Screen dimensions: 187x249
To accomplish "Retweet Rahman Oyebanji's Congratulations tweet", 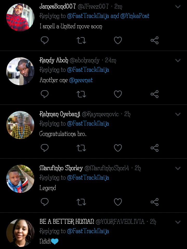I will (x=81, y=148).
